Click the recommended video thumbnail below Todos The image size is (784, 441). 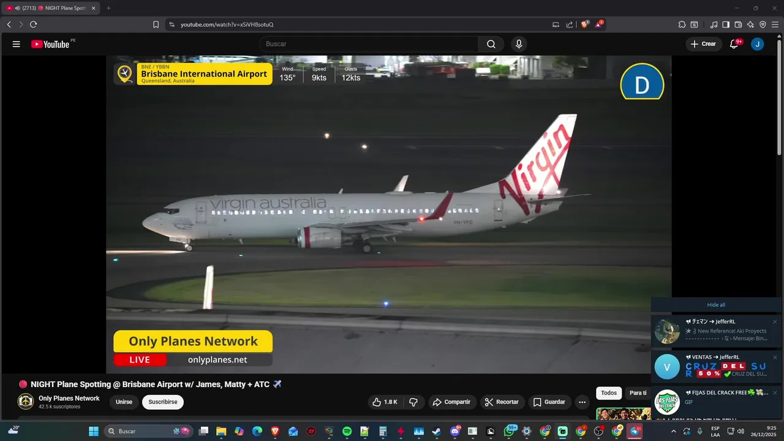pyautogui.click(x=624, y=413)
